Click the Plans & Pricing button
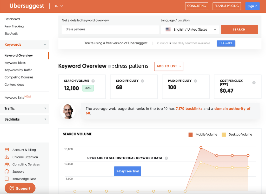The image size is (266, 194). click(x=227, y=6)
